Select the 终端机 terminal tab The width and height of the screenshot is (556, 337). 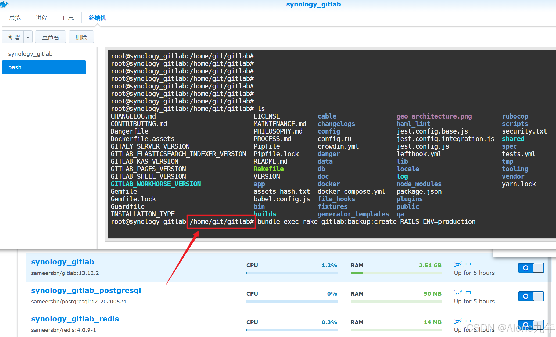tap(98, 18)
